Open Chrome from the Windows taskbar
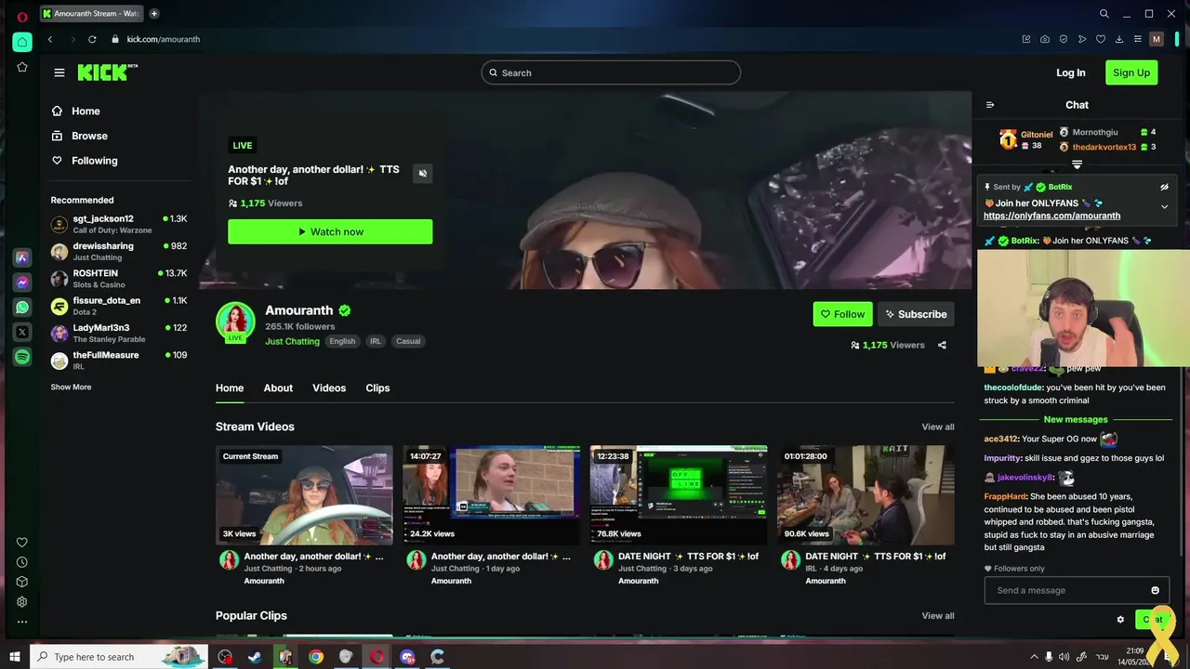 [316, 657]
